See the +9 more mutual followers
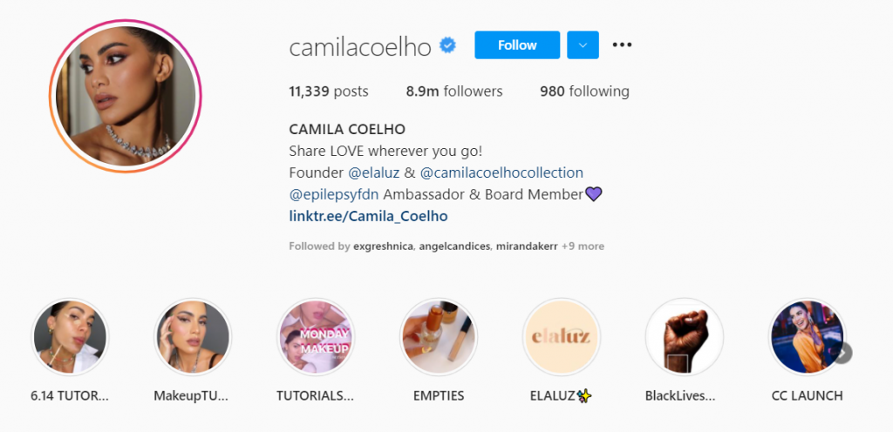The width and height of the screenshot is (893, 432). [x=583, y=246]
